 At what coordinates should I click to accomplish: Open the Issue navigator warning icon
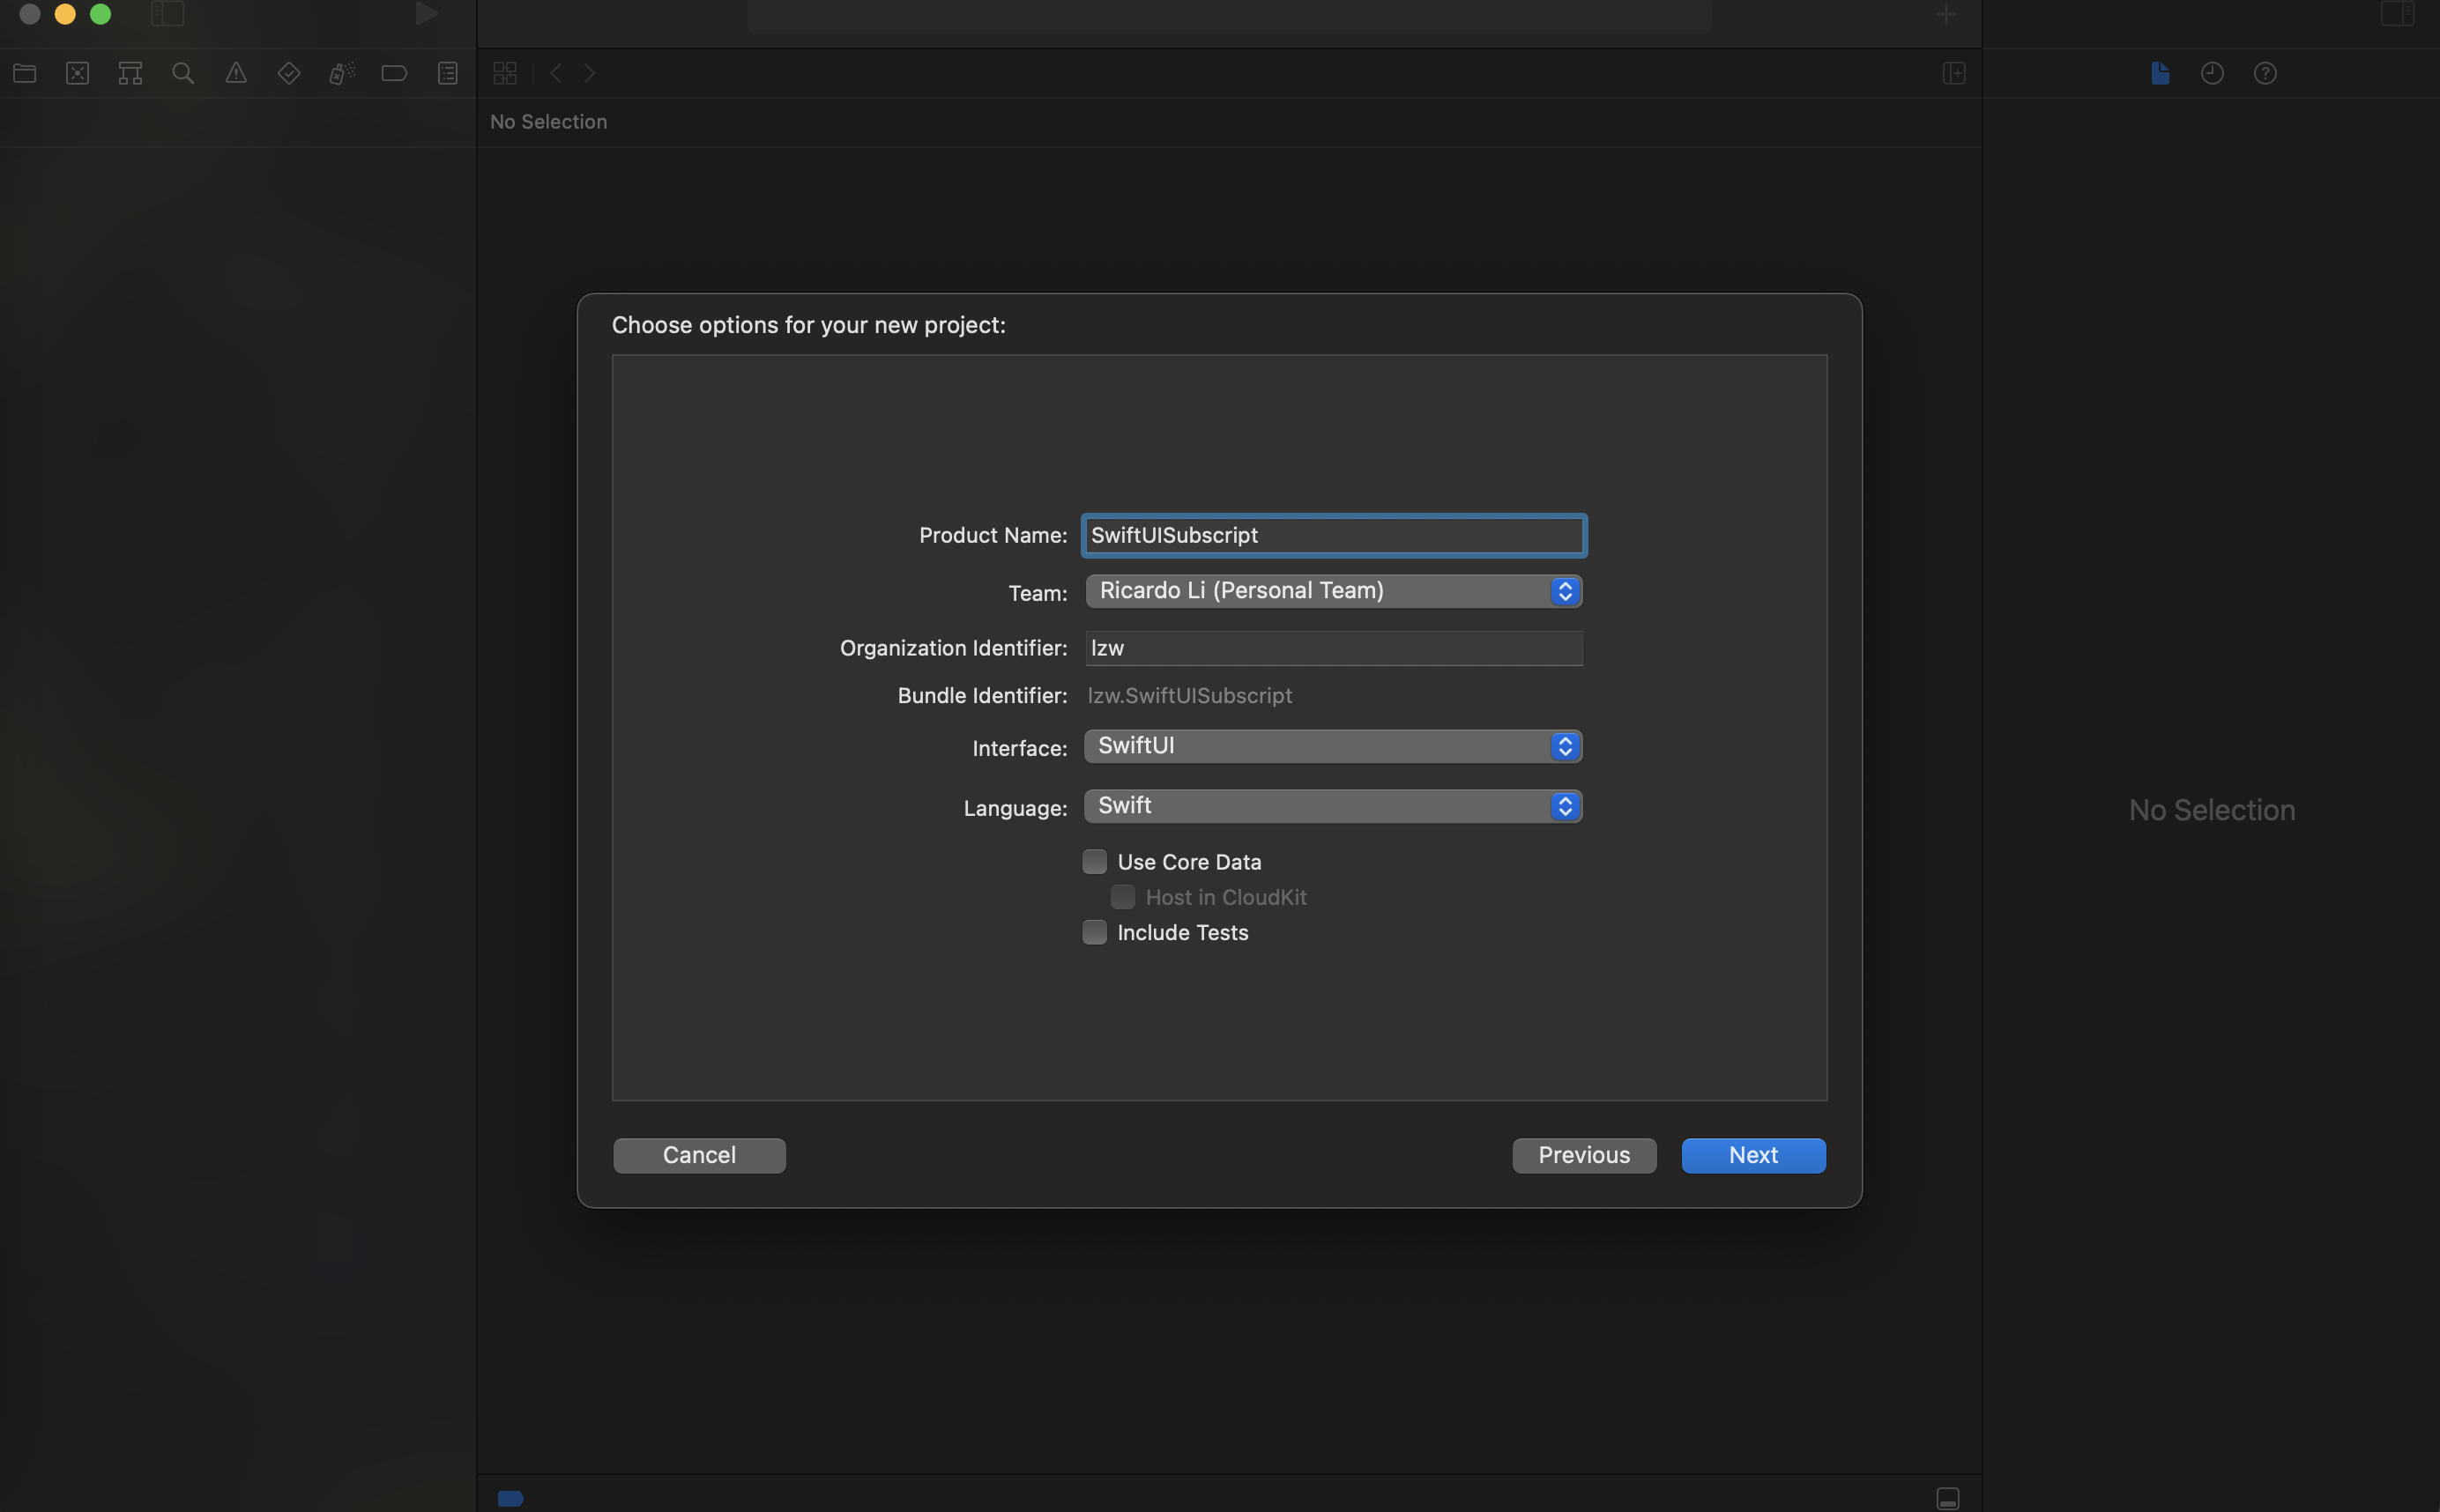click(236, 73)
